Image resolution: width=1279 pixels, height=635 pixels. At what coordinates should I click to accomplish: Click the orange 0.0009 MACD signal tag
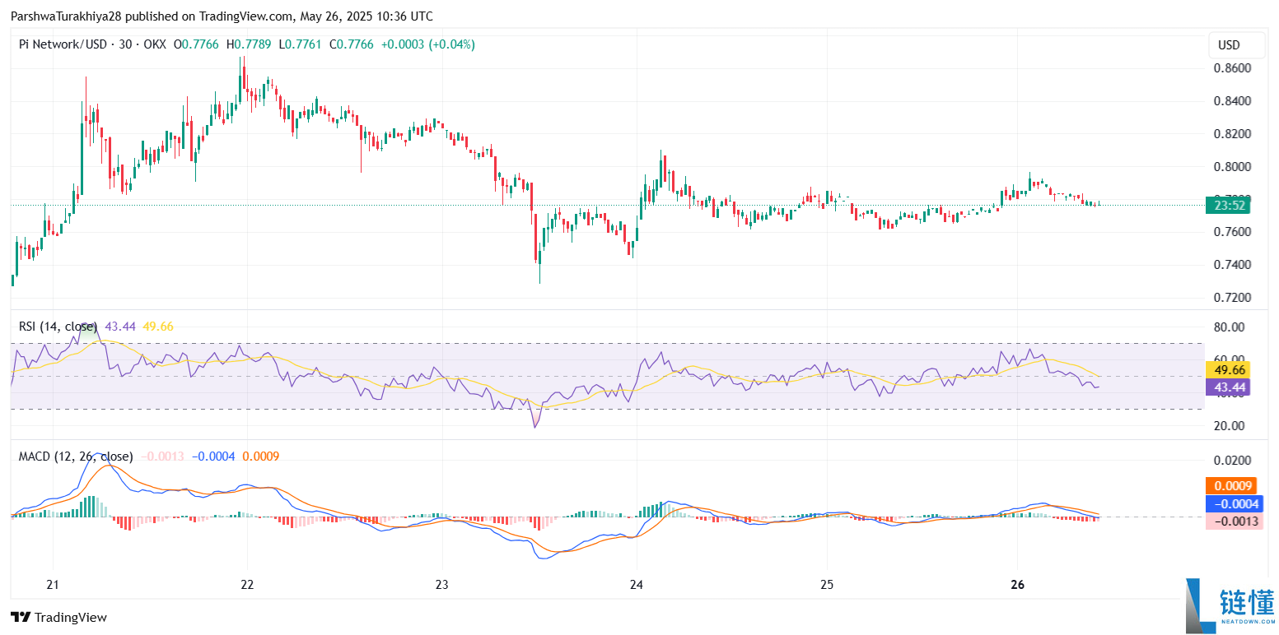click(1229, 486)
